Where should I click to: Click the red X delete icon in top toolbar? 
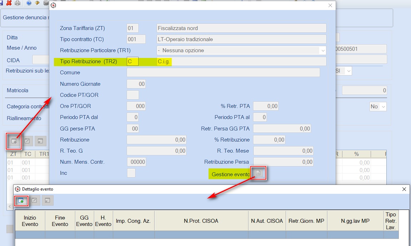tap(9, 3)
